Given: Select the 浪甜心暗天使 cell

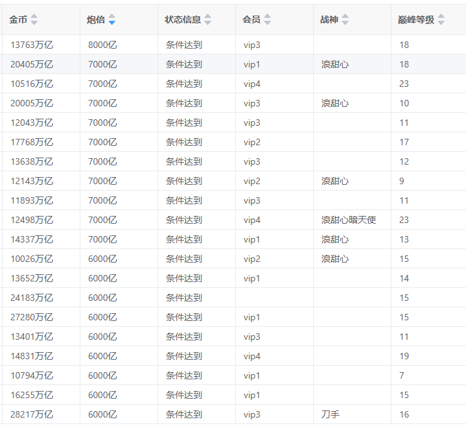Looking at the screenshot, I should [348, 220].
